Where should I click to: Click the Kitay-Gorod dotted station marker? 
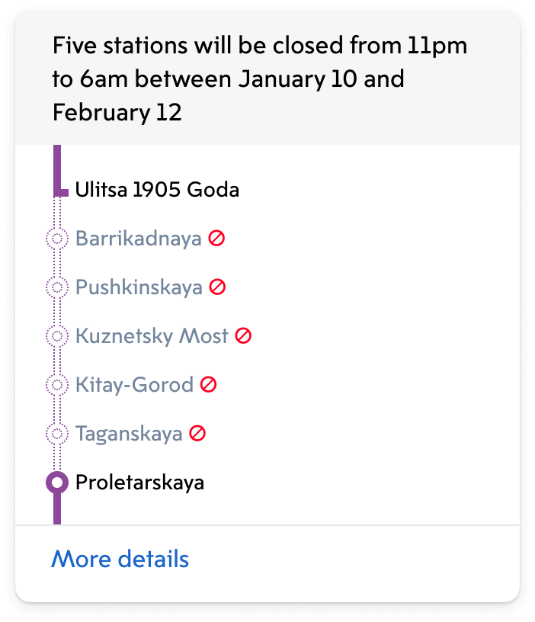pyautogui.click(x=56, y=385)
